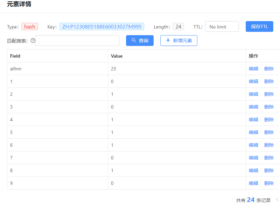
Task: Click the 查询 search button
Action: [x=139, y=41]
